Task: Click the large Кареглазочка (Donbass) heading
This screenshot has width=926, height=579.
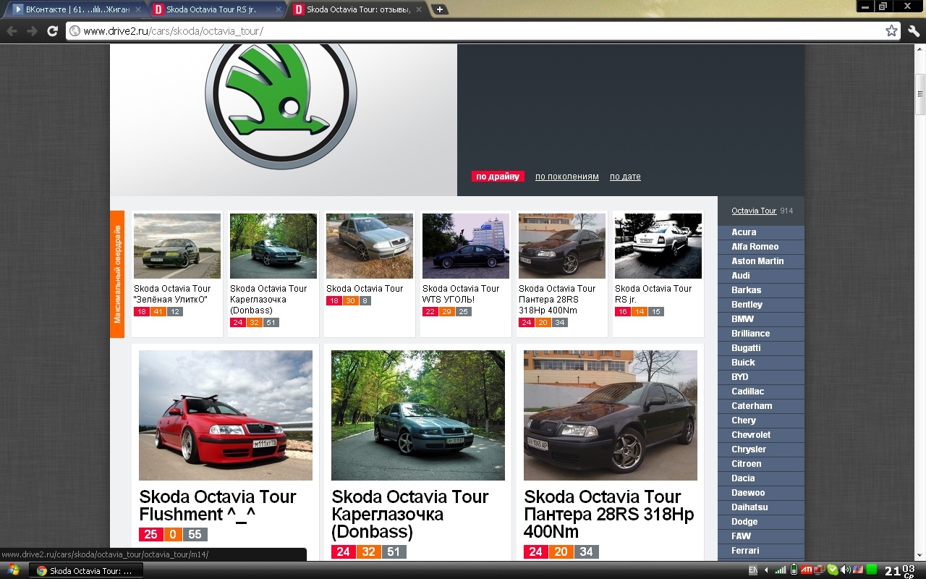Action: [x=410, y=515]
